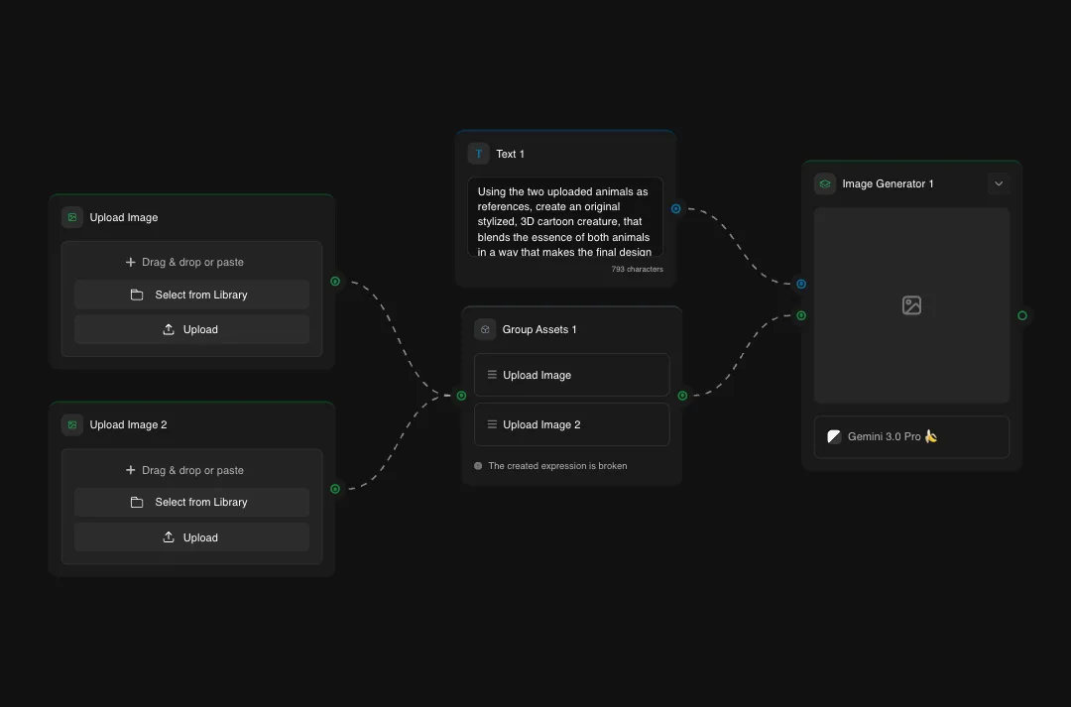Click the blue output port of Text 1 node
The height and width of the screenshot is (707, 1071).
point(676,208)
